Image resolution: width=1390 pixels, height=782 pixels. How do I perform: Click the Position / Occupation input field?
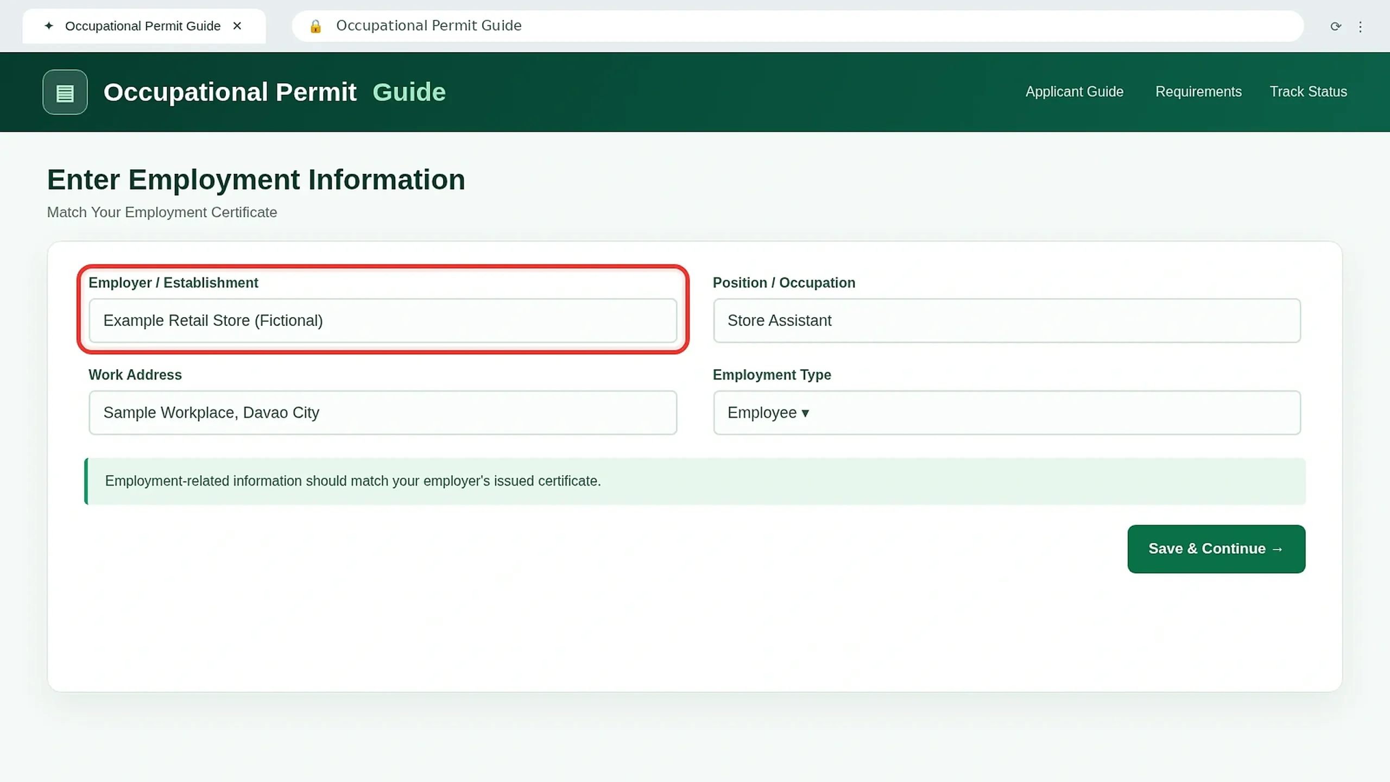tap(1007, 320)
